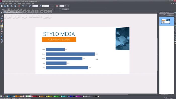Pick the orange color swatch in palette
The image size is (176, 99).
16,96
